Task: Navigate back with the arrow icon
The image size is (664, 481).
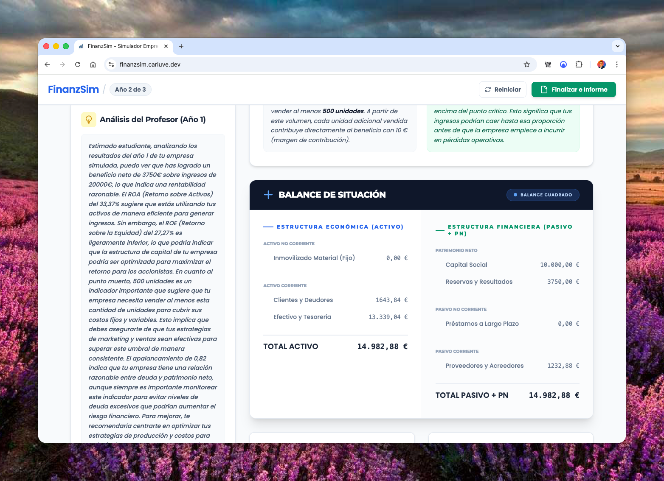Action: (x=47, y=64)
